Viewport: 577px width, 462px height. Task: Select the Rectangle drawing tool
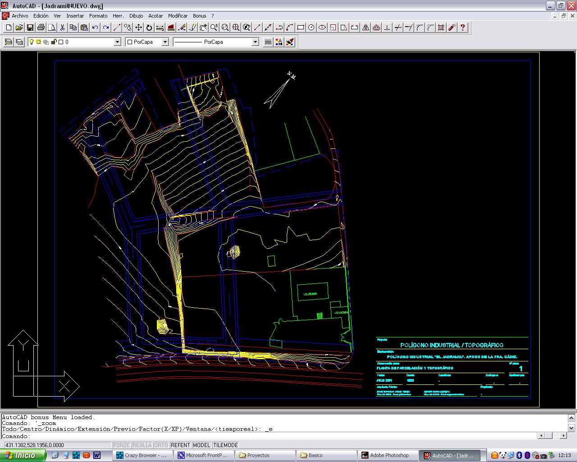point(301,28)
